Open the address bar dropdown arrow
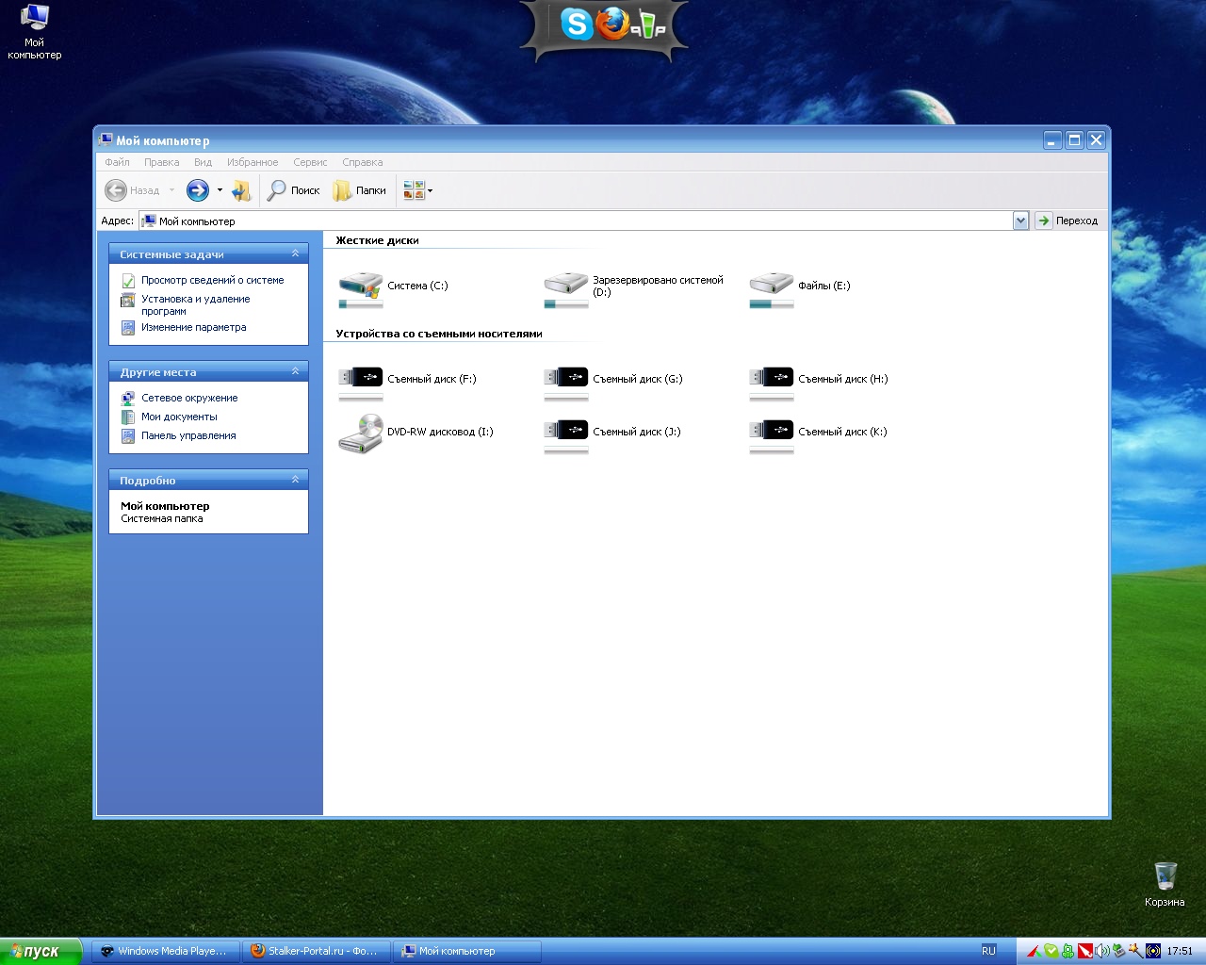Image resolution: width=1206 pixels, height=965 pixels. coord(1020,221)
